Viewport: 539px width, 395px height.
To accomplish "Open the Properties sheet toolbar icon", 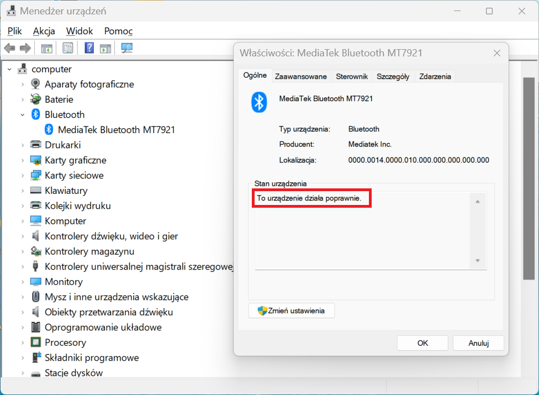I will [68, 48].
